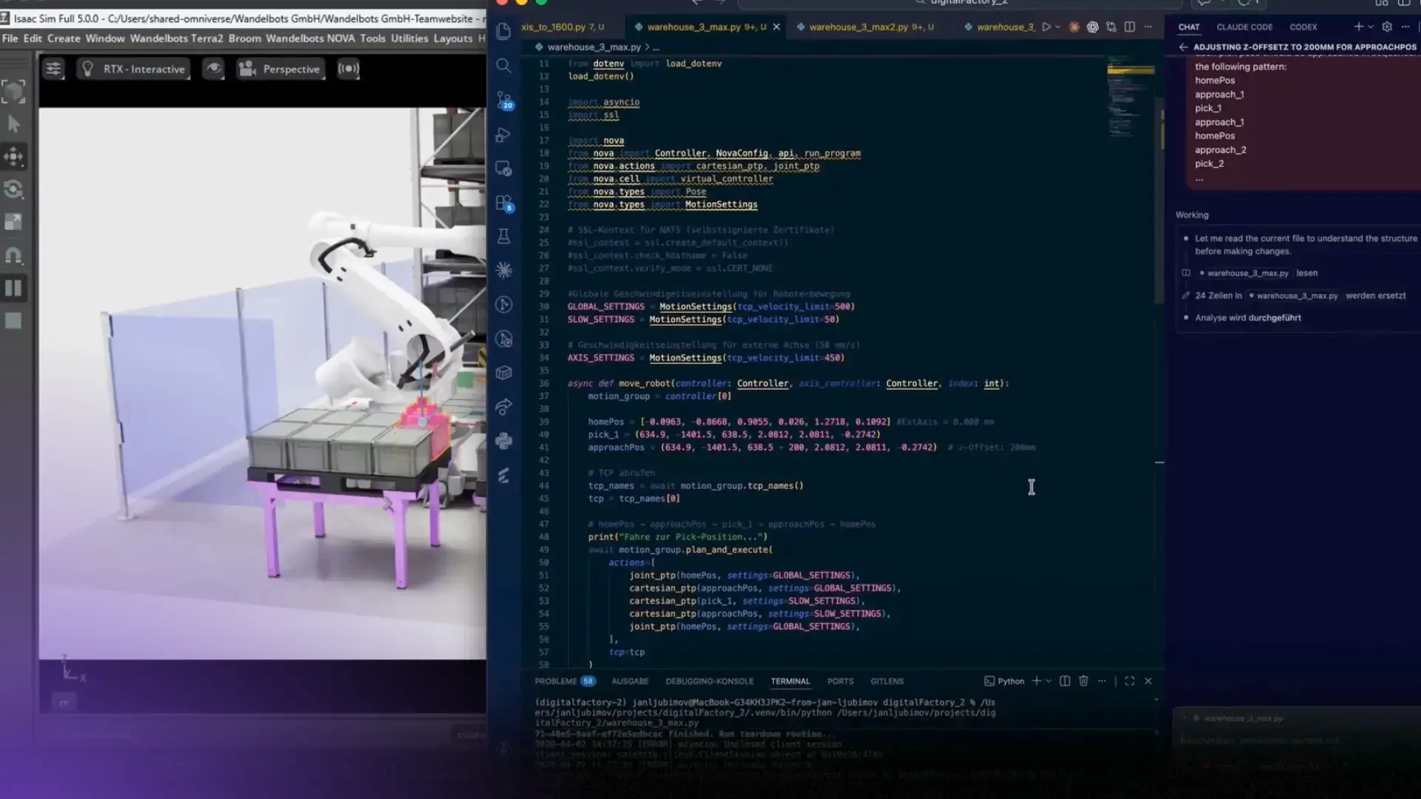
Task: Expand the new chat dropdown arrow
Action: pyautogui.click(x=1371, y=27)
